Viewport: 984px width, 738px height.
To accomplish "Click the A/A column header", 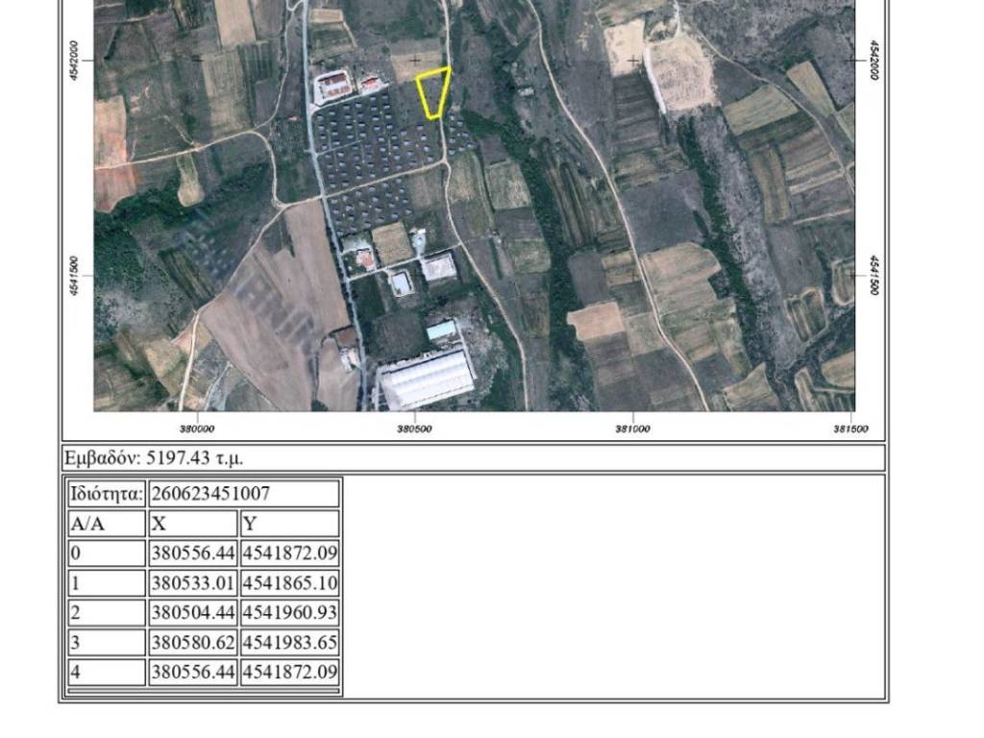I will [x=106, y=524].
